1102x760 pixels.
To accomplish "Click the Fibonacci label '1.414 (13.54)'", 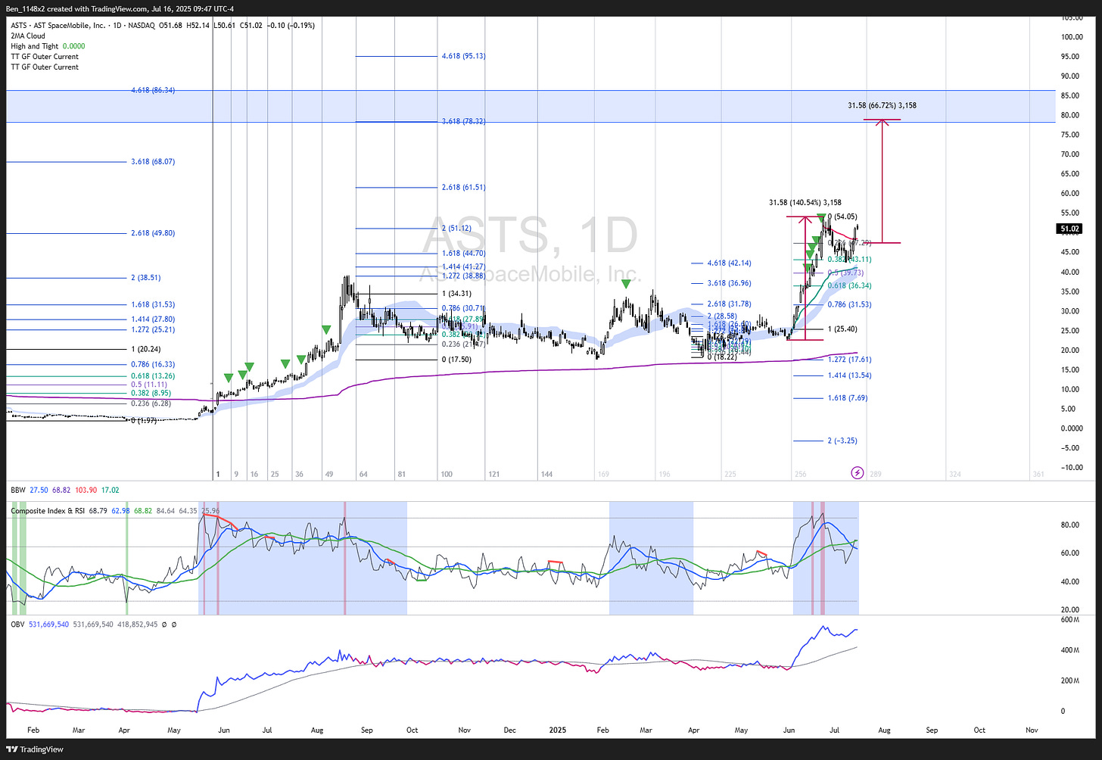I will point(849,375).
